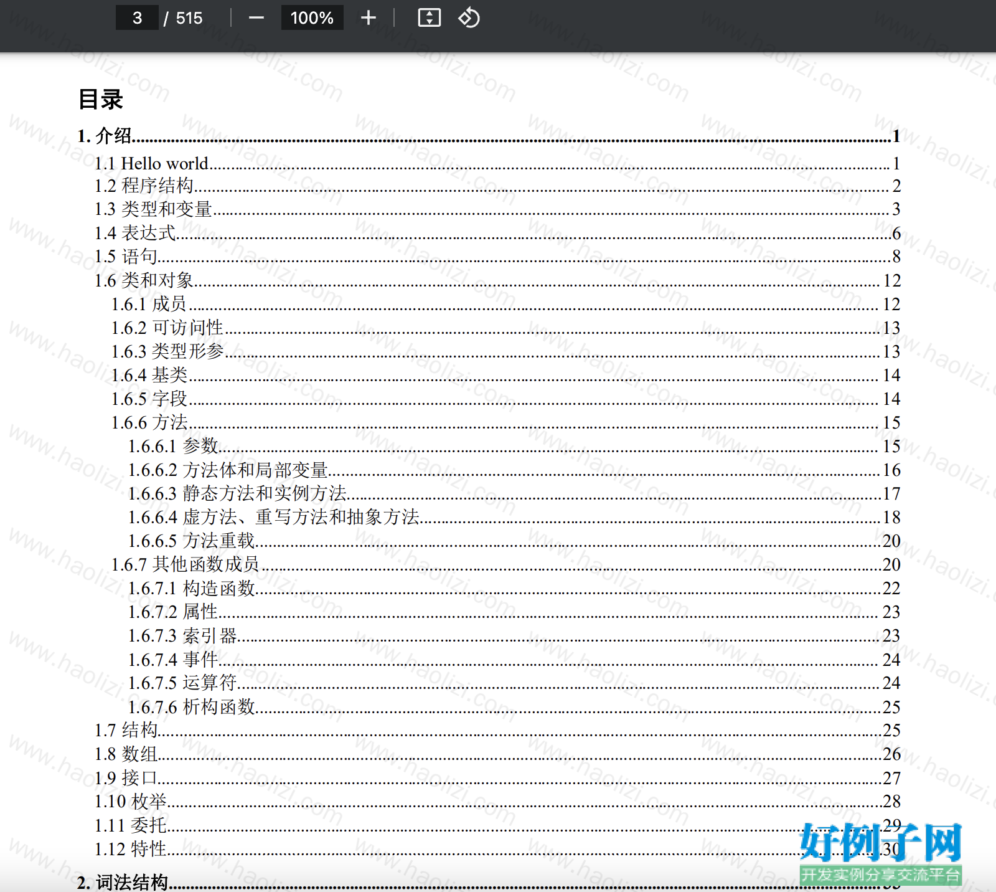This screenshot has height=892, width=996.
Task: Click 1.6.7.5 运算符 entry
Action: click(514, 683)
